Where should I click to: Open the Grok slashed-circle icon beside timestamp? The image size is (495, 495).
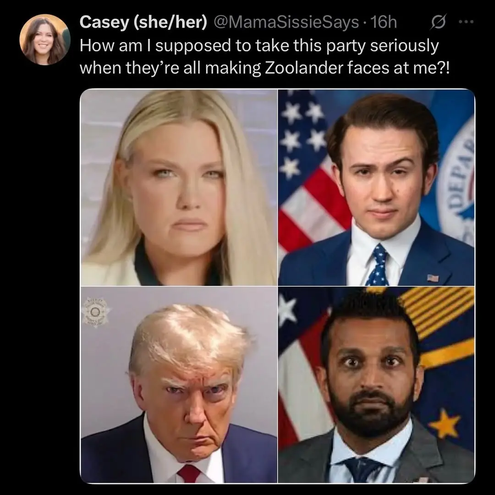tap(438, 22)
